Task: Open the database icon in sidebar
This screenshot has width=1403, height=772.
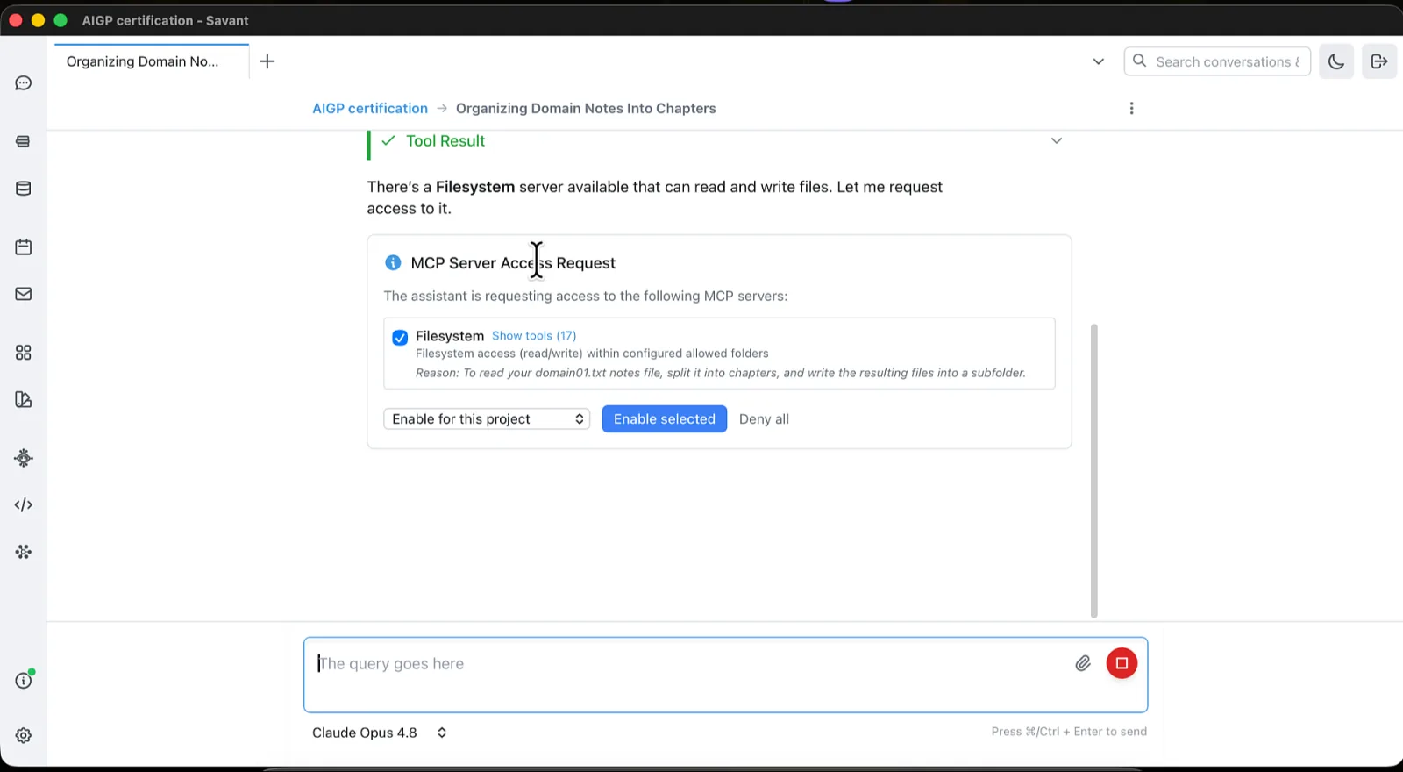Action: 24,189
